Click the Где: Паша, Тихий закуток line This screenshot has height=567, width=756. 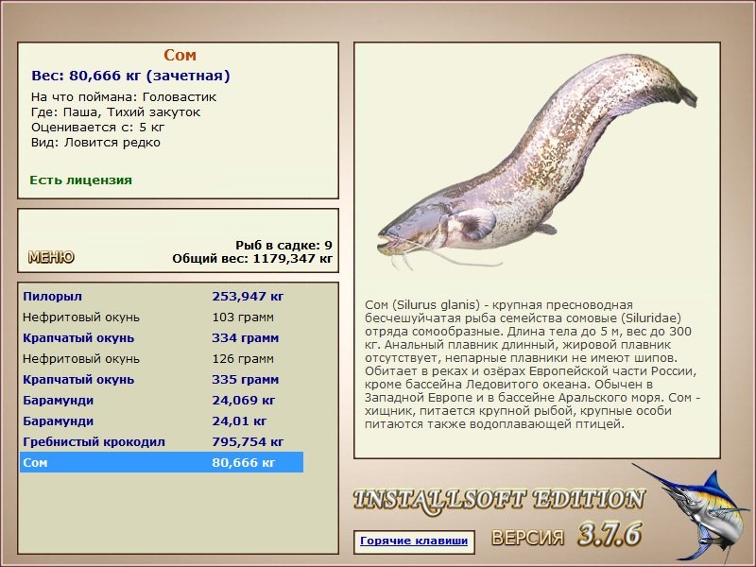point(115,112)
